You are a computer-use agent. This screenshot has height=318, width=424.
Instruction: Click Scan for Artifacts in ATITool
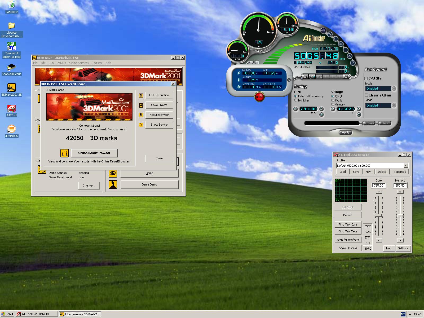coord(348,240)
